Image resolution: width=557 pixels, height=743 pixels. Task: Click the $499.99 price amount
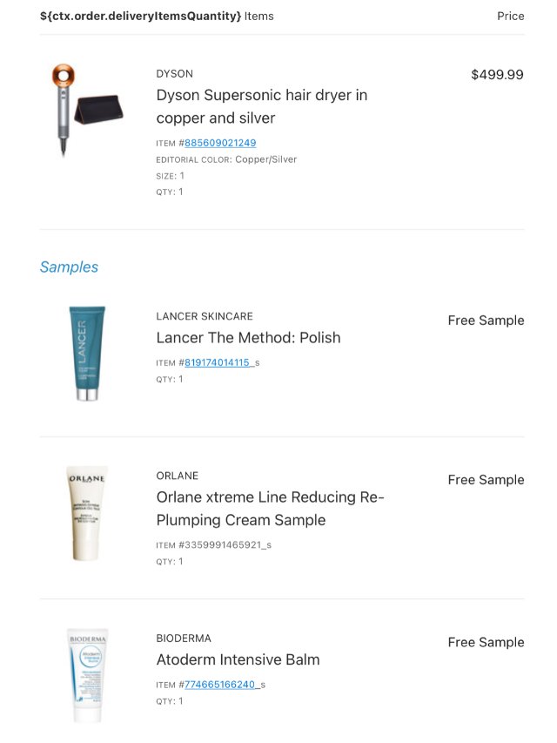(497, 75)
